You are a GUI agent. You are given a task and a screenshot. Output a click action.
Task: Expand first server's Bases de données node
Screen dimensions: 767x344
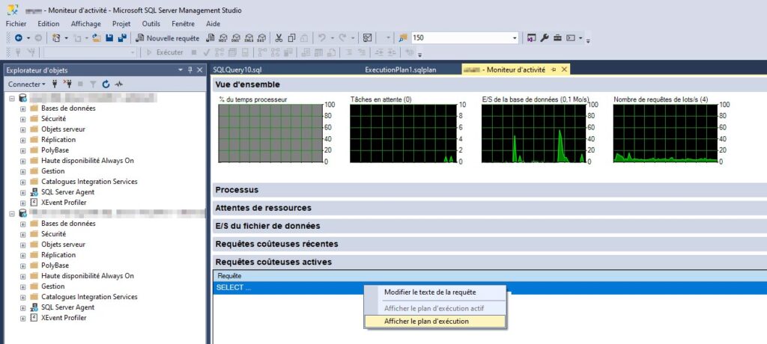(23, 108)
